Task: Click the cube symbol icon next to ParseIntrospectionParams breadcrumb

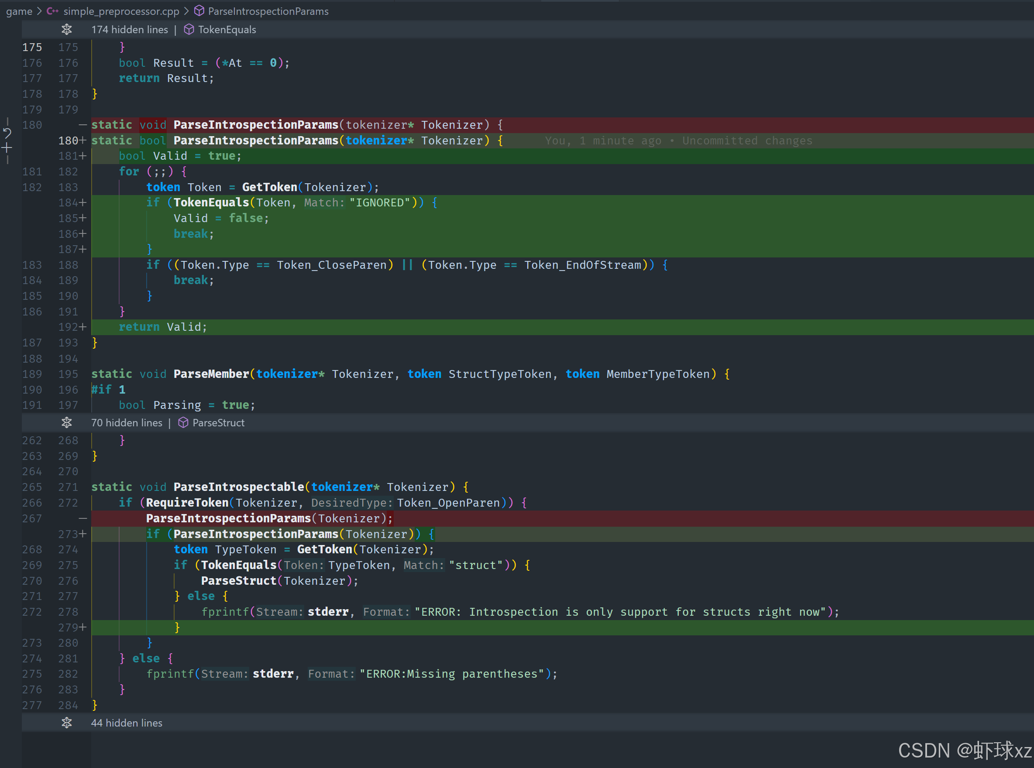Action: (199, 11)
